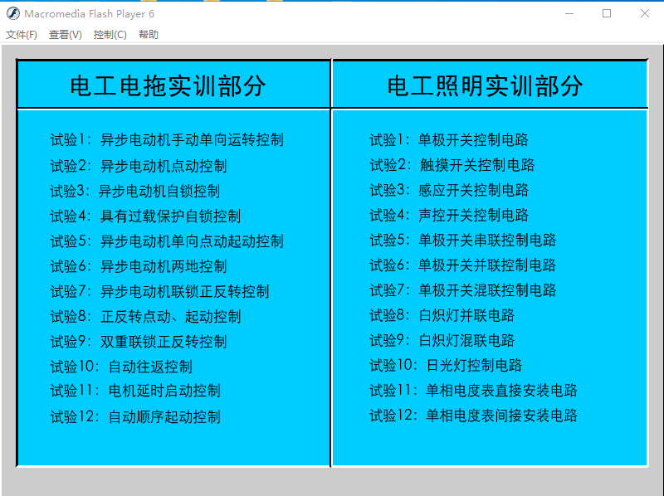
Task: Open 试验8 正反转点动、起动控制
Action: (146, 317)
